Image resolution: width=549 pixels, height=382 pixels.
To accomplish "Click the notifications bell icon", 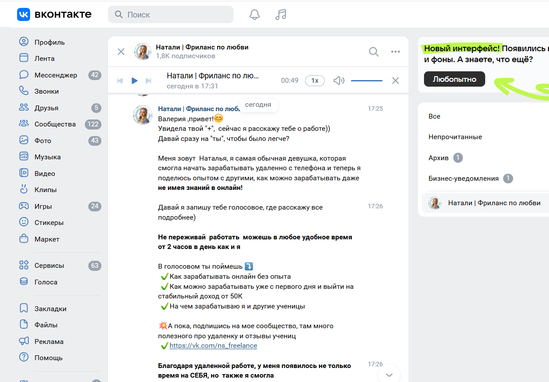I will coord(254,14).
